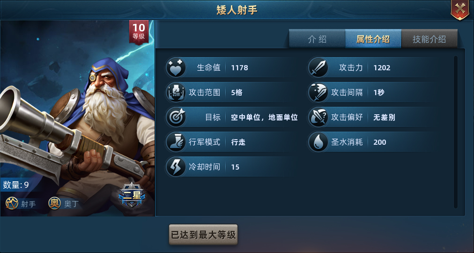Open the 技能介绍 tab
This screenshot has height=253, width=474.
pos(429,39)
